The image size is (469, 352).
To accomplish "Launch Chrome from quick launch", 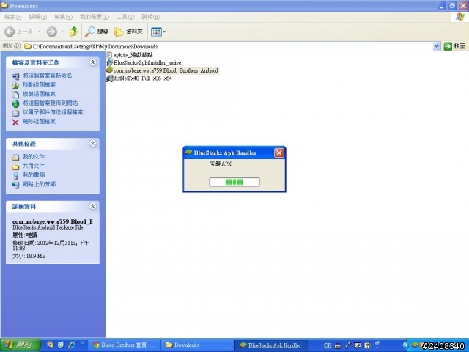I will (51, 345).
